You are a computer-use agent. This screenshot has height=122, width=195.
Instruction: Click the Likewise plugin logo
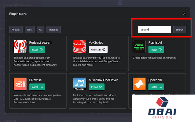pyautogui.click(x=20, y=84)
